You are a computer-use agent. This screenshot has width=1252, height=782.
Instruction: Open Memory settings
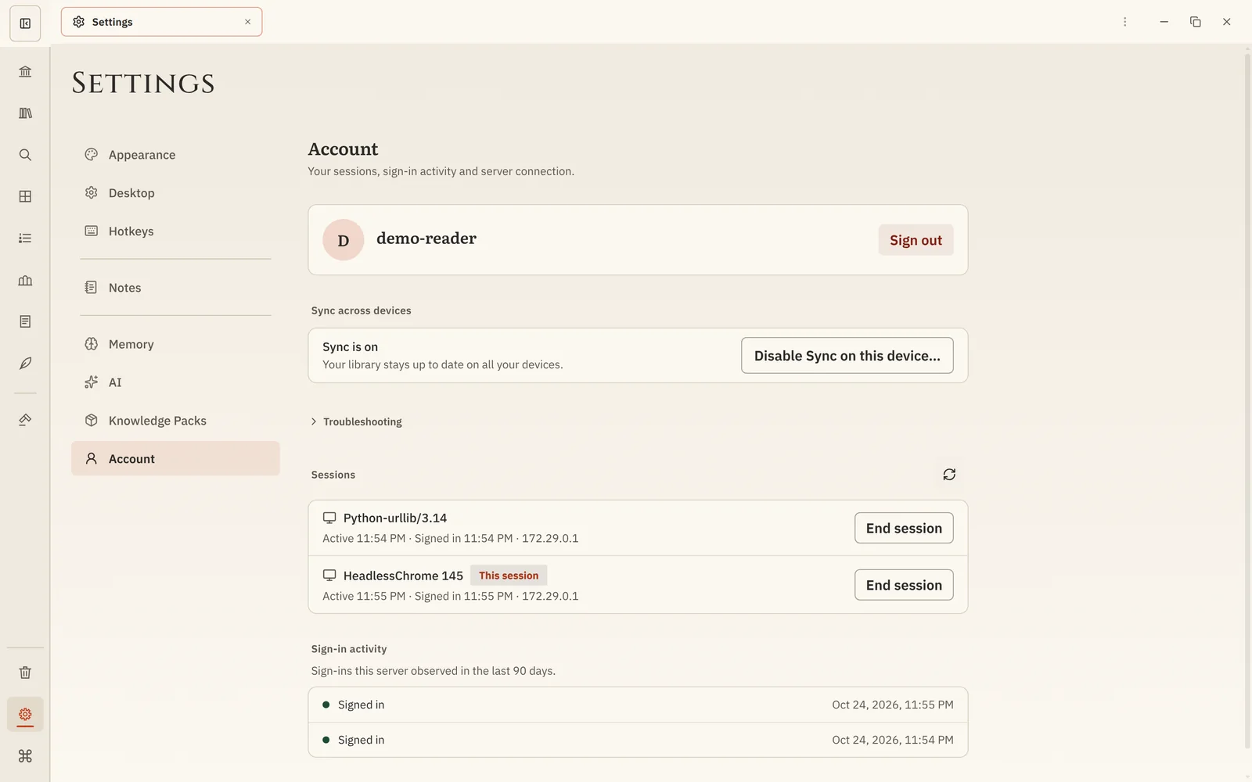[x=175, y=344]
